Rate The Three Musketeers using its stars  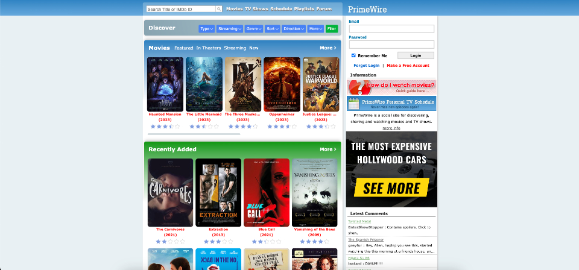pos(243,127)
